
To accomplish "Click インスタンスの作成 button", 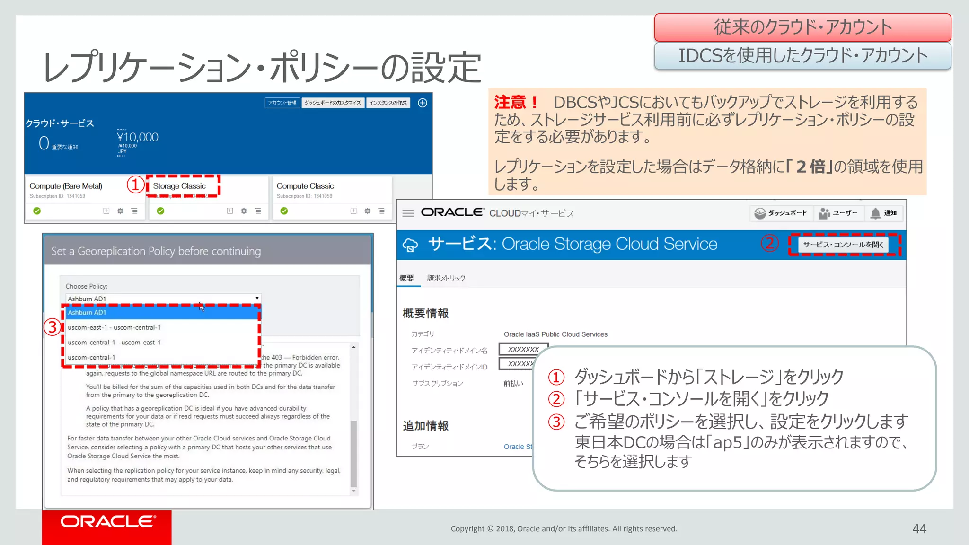I will 388,103.
